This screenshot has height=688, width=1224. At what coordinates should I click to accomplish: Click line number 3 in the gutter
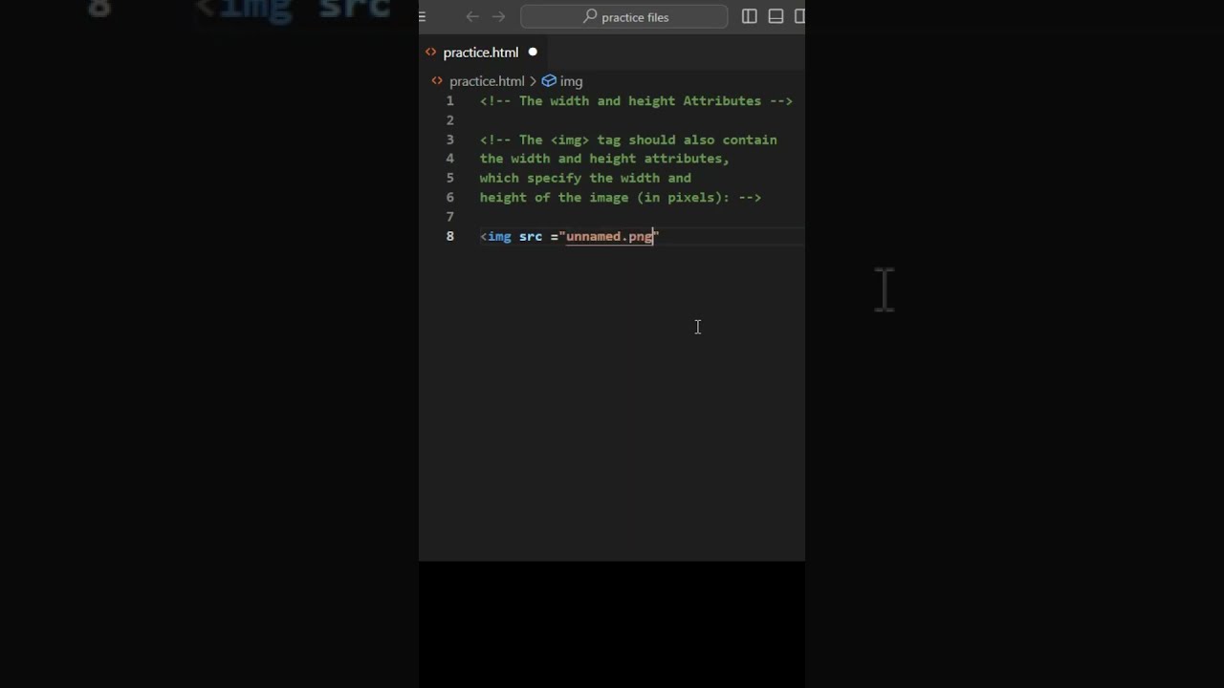[449, 140]
